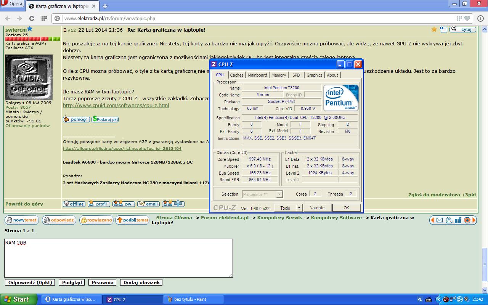Click Zgłoś do moderatora +3pkt link
The width and height of the screenshot is (488, 305).
442,195
